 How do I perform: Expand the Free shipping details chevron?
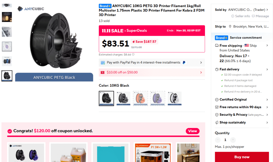(267, 46)
